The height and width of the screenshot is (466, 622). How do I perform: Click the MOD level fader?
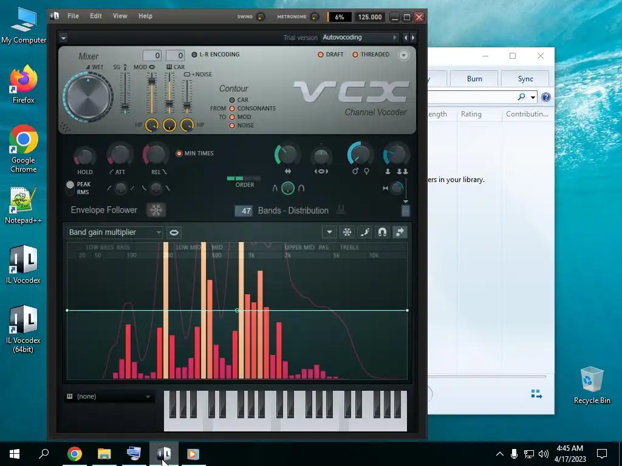click(151, 93)
